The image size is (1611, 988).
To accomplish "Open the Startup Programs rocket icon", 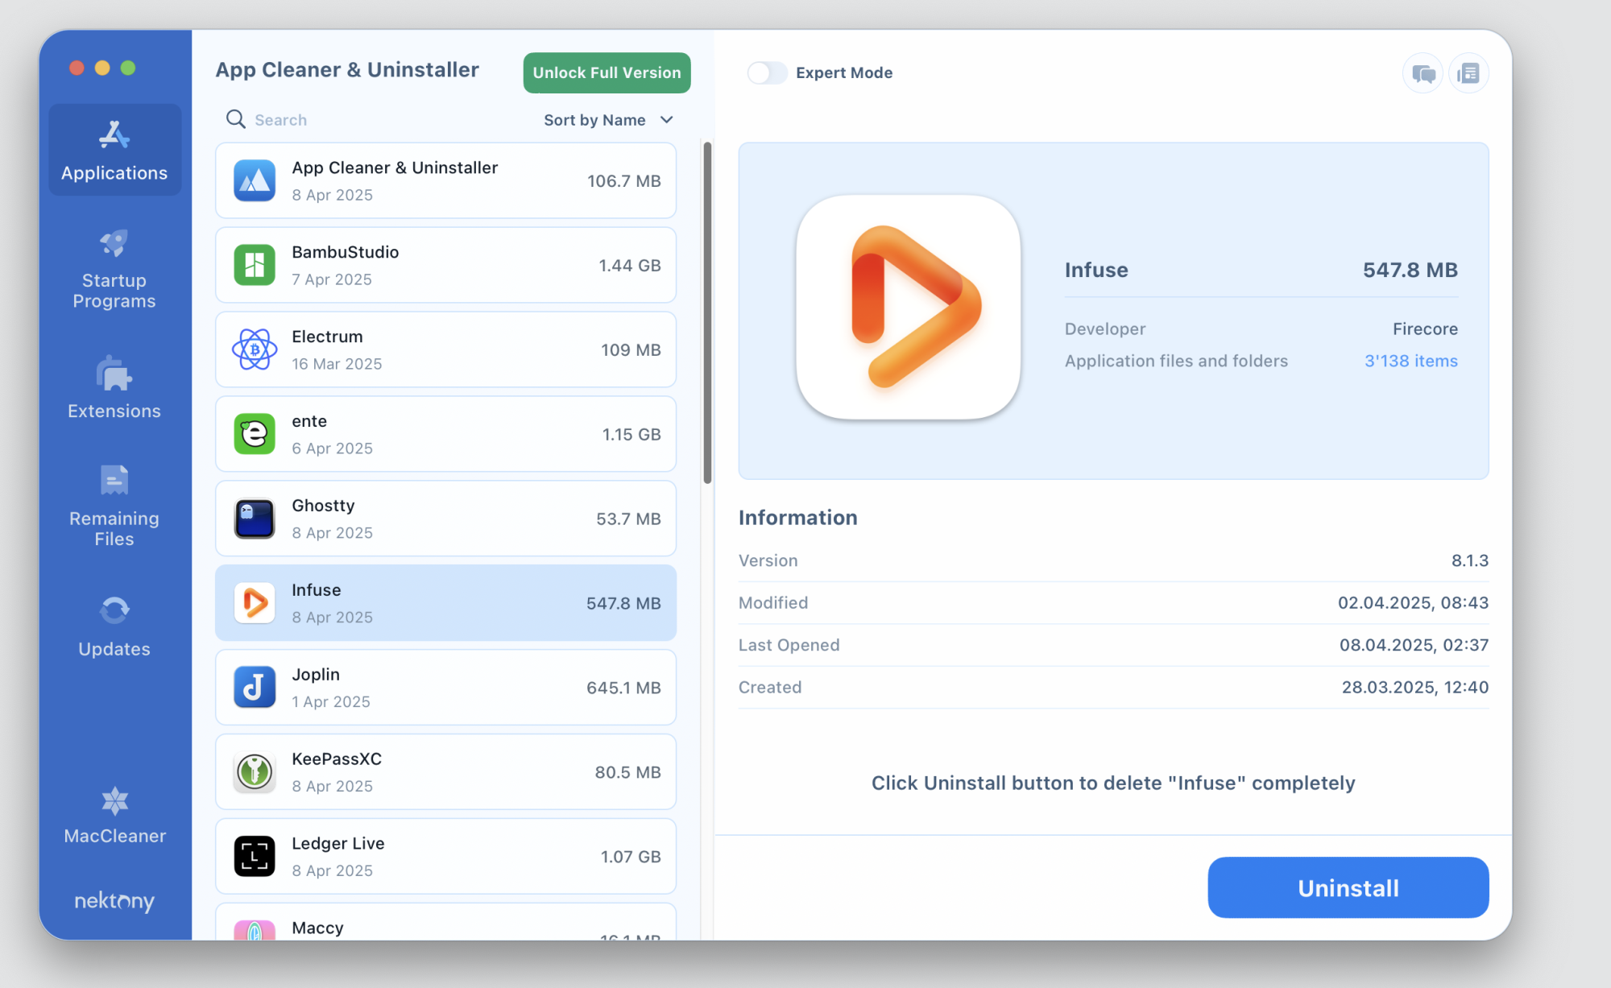I will (x=114, y=243).
